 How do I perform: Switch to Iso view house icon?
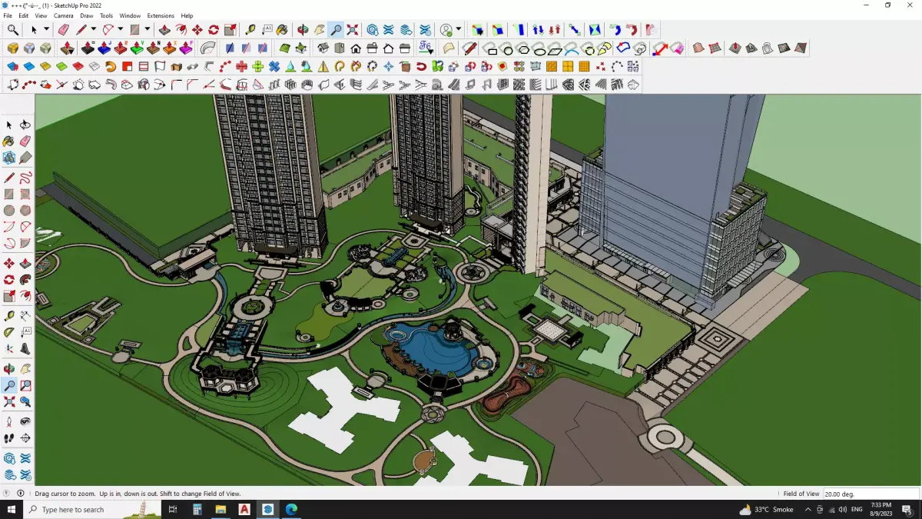point(323,48)
